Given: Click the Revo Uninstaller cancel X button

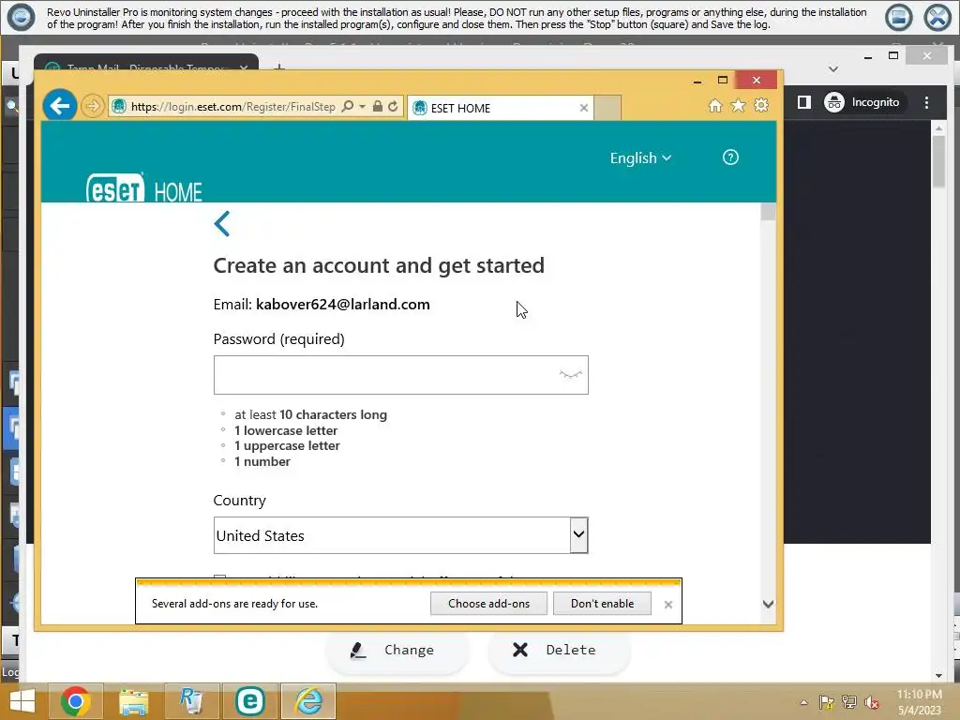Looking at the screenshot, I should (937, 17).
